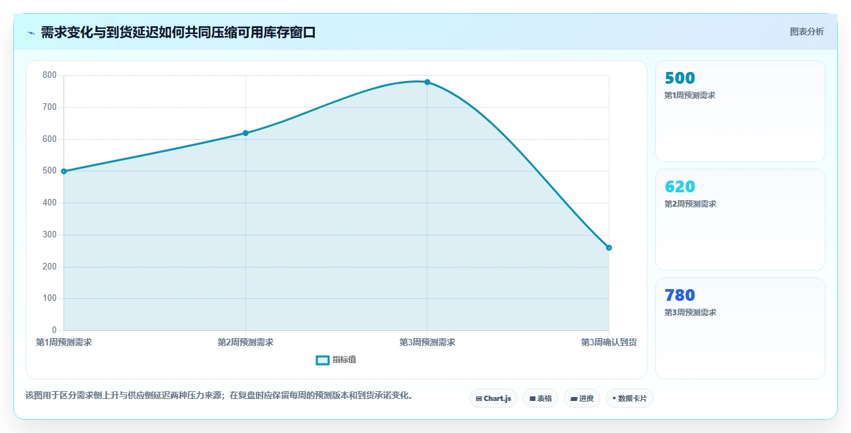The width and height of the screenshot is (851, 433).
Task: Click the x-axis label 第1周预测需求
Action: click(x=63, y=342)
